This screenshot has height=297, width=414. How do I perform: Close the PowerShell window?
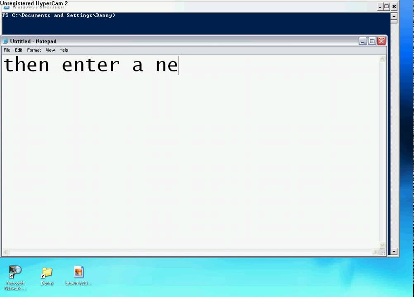394,7
